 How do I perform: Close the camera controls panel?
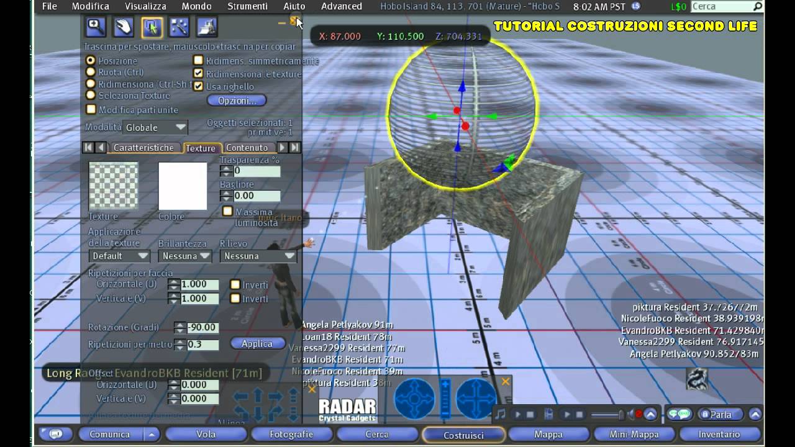point(506,381)
